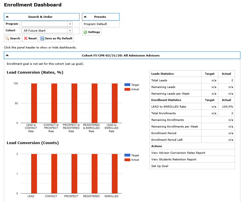Click the PROSPECT to REGISTERED Rate bar
Screen dimensions: 252x202
[75, 103]
